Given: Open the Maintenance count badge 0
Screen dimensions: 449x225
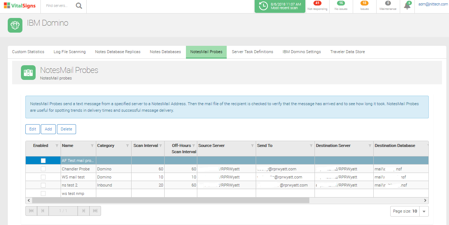Looking at the screenshot, I should (388, 3).
